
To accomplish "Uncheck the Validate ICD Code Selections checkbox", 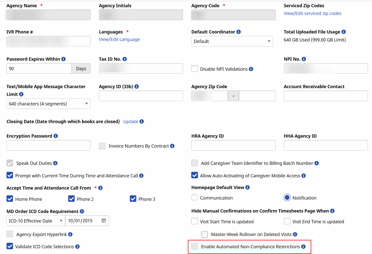I will (10, 246).
